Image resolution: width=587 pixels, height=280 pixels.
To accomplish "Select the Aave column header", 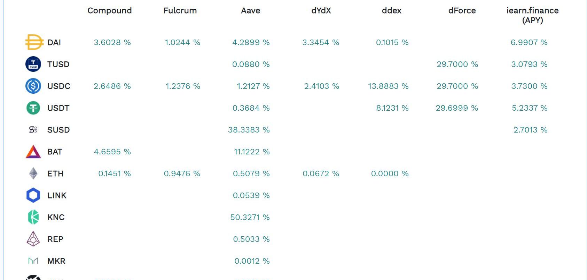I will tap(251, 10).
